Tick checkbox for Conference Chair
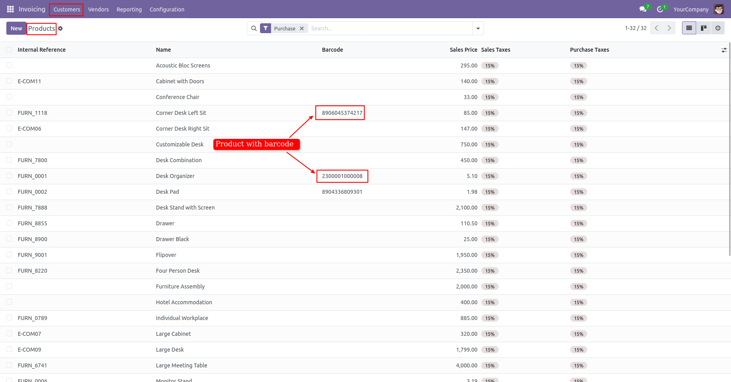731x382 pixels. (x=9, y=97)
